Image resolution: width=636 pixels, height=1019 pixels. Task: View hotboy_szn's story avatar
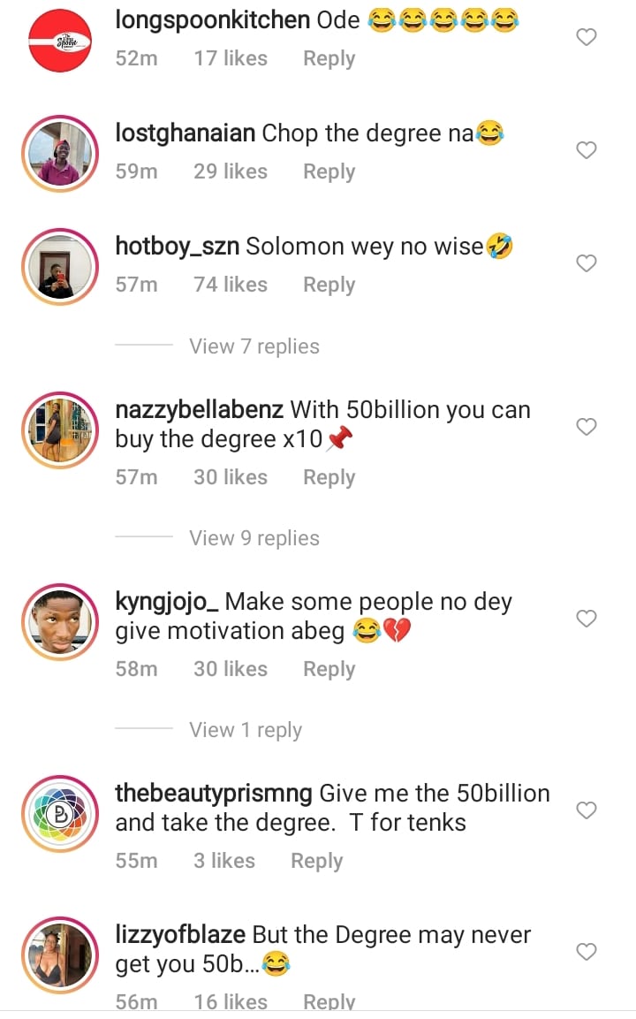coord(59,267)
